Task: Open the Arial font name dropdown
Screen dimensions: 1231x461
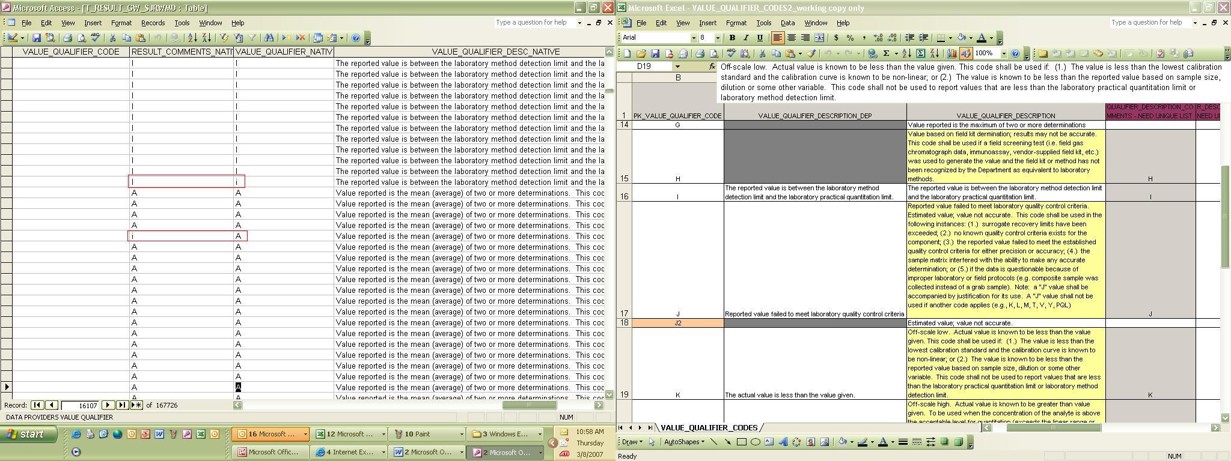Action: pos(693,38)
